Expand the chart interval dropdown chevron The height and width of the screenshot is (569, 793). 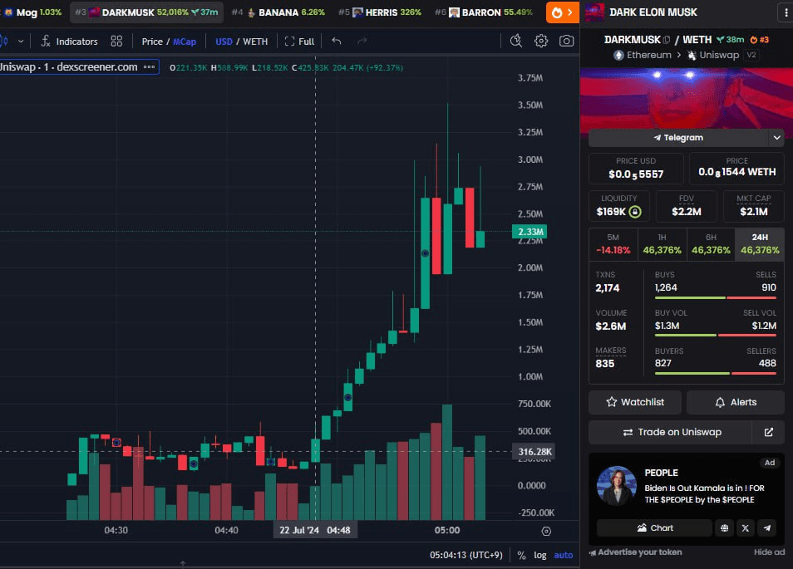click(x=21, y=42)
